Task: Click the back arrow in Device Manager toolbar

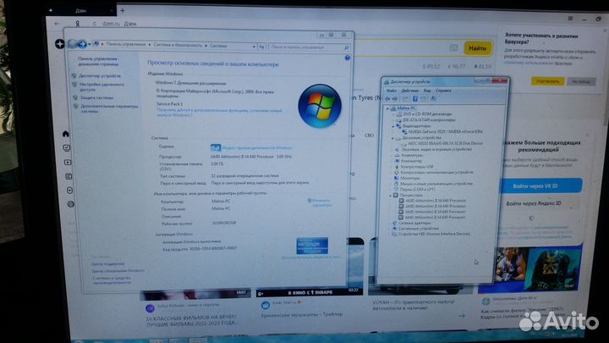Action: [x=387, y=99]
